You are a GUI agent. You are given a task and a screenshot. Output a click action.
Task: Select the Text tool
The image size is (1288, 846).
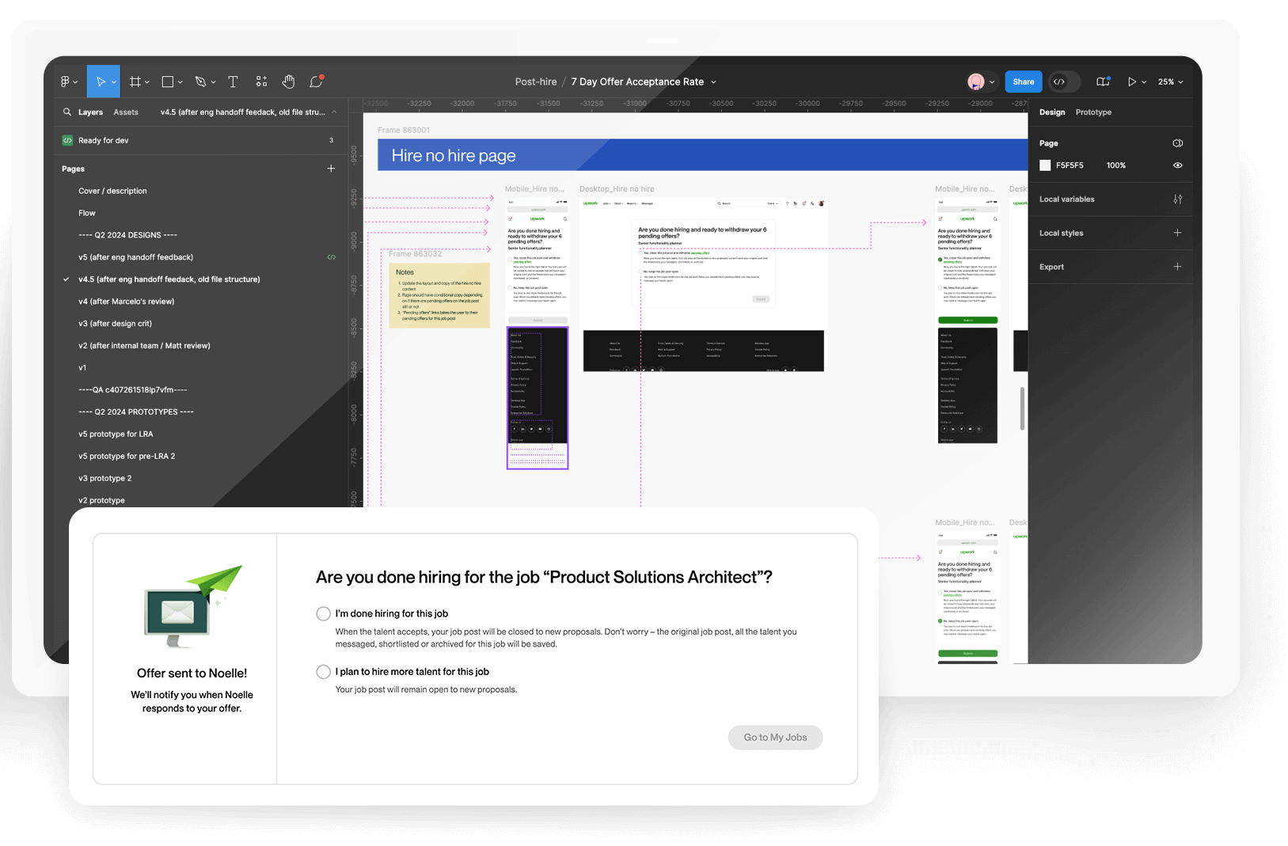(x=233, y=82)
